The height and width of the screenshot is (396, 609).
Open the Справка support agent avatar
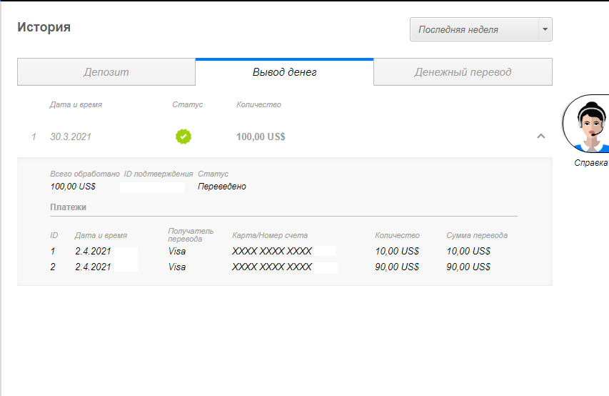tap(586, 124)
